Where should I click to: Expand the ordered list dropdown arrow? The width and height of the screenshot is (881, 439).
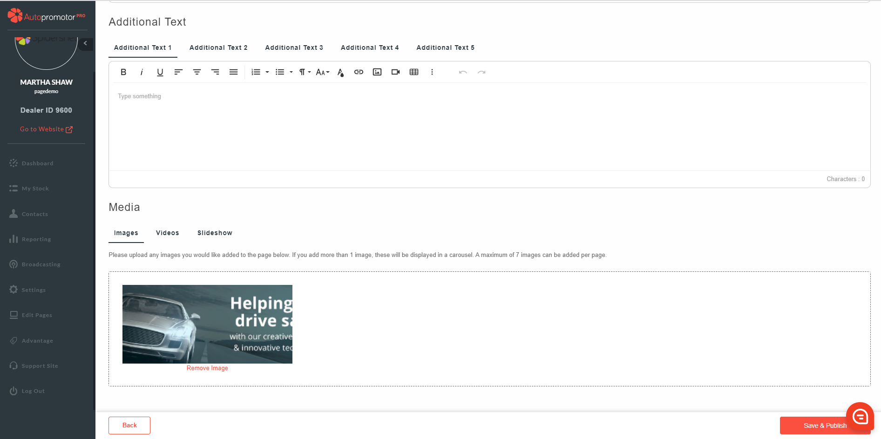pyautogui.click(x=267, y=72)
